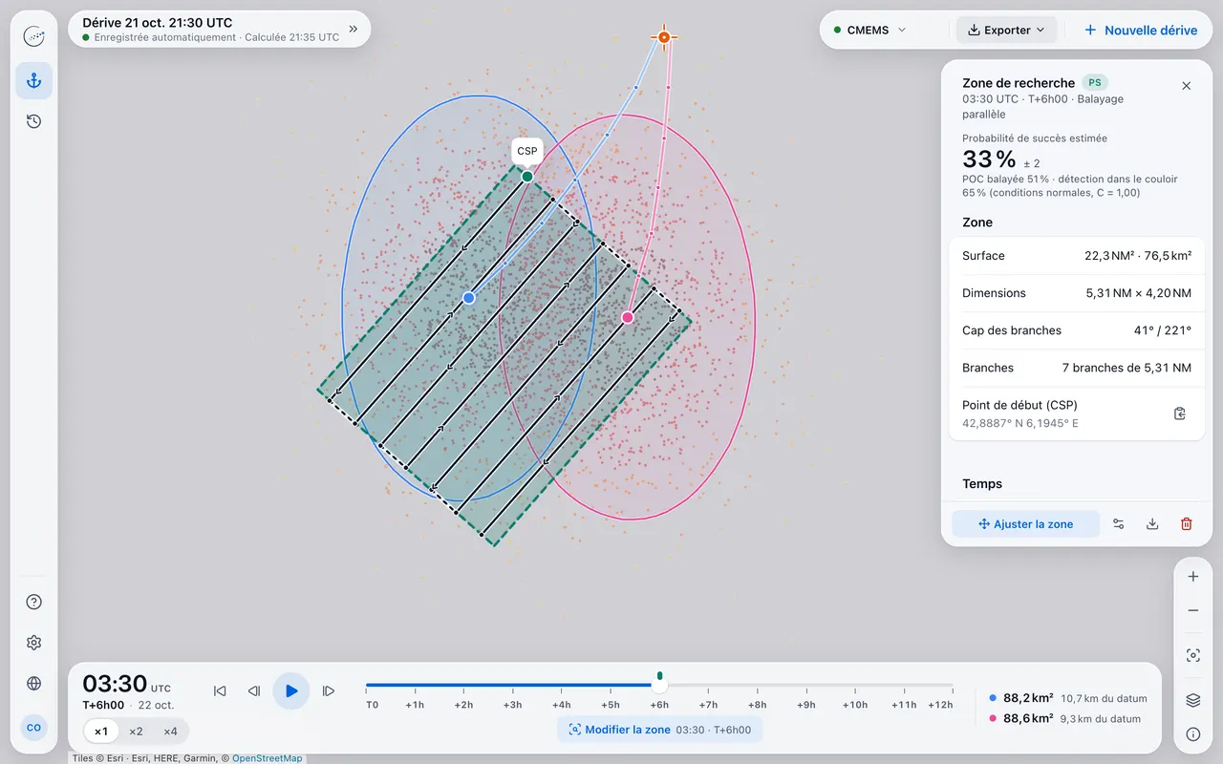
Task: Recenter the map view
Action: [x=1193, y=656]
